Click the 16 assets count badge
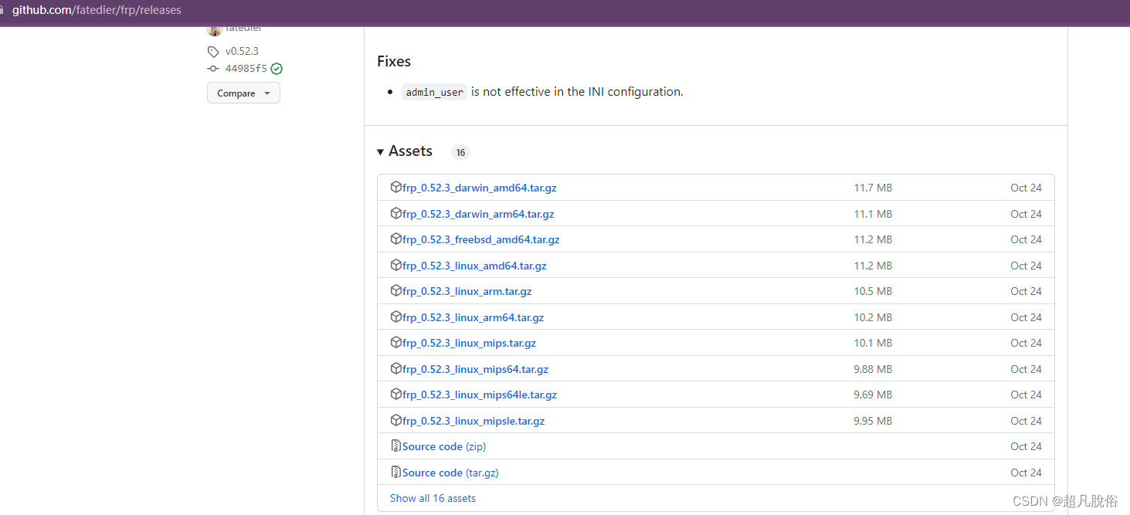The height and width of the screenshot is (515, 1130). click(x=460, y=152)
